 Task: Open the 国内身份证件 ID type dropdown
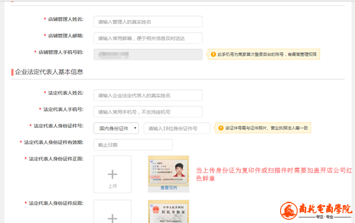coord(116,128)
